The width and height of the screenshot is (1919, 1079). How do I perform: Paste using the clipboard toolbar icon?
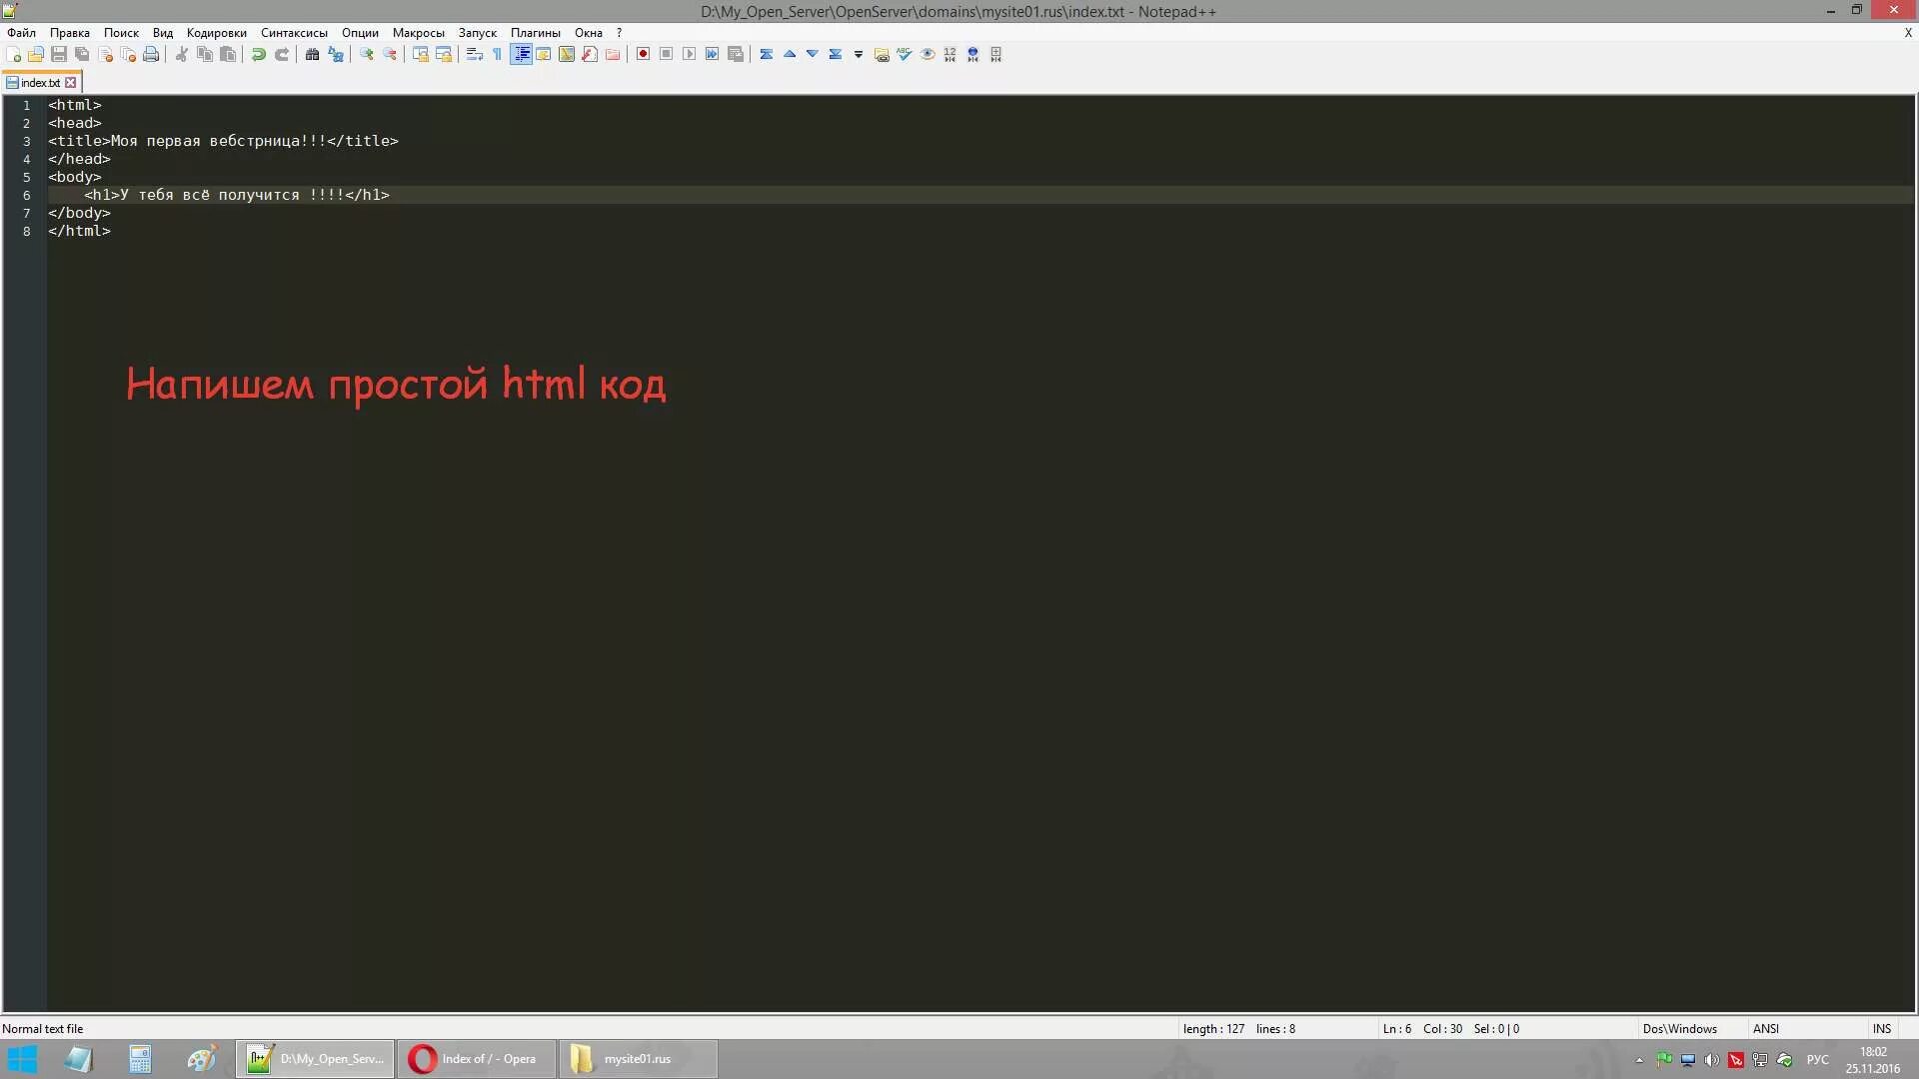(x=228, y=54)
